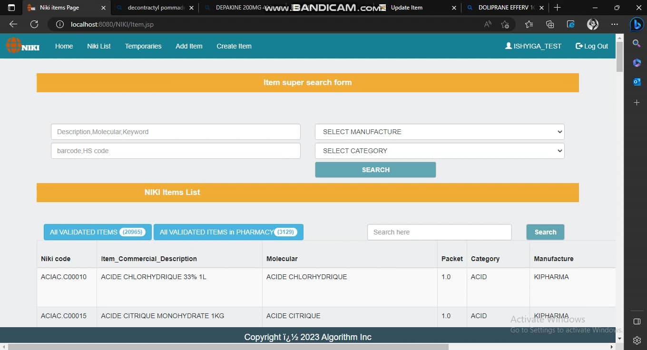Click the Search button beside Search here

tap(545, 232)
